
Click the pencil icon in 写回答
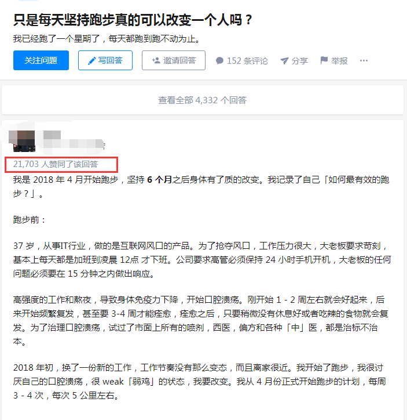(91, 61)
